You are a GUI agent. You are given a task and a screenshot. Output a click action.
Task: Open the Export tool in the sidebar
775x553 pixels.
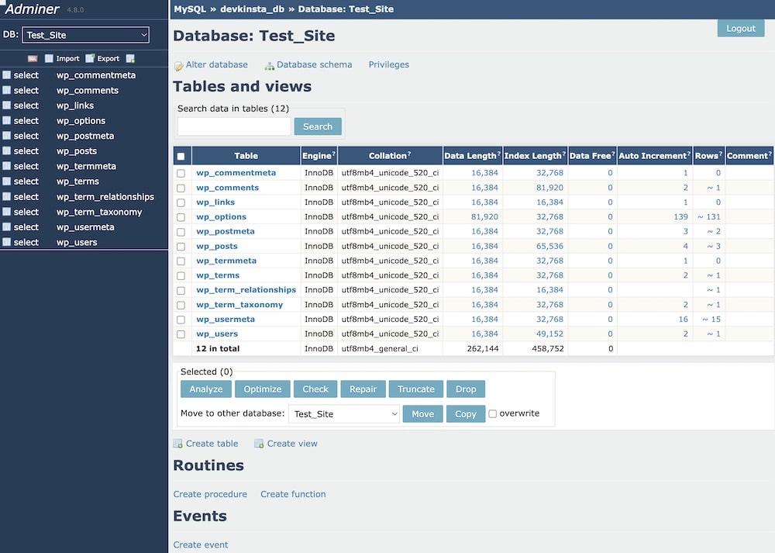(103, 58)
